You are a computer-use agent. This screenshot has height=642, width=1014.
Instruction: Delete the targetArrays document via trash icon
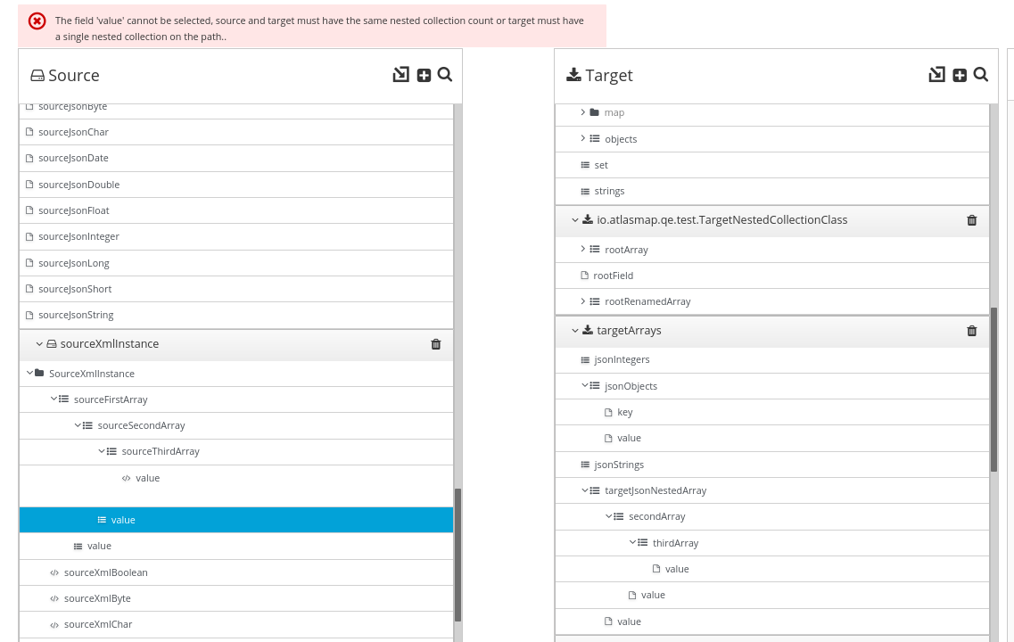[971, 331]
